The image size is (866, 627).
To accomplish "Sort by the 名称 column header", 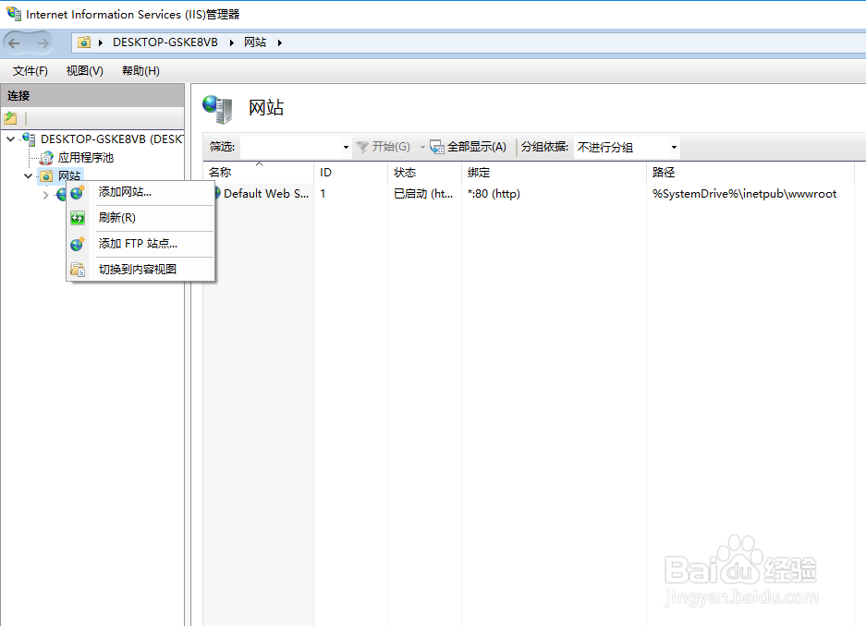I will tap(259, 172).
